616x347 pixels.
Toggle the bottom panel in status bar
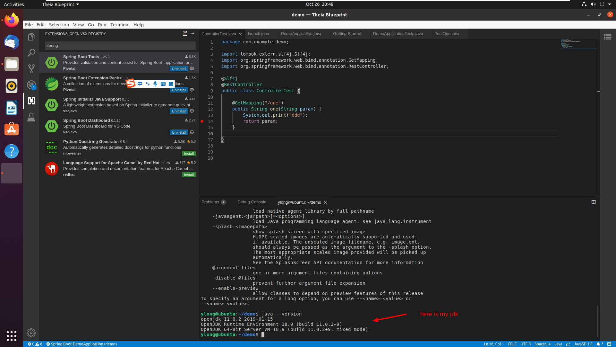click(609, 344)
